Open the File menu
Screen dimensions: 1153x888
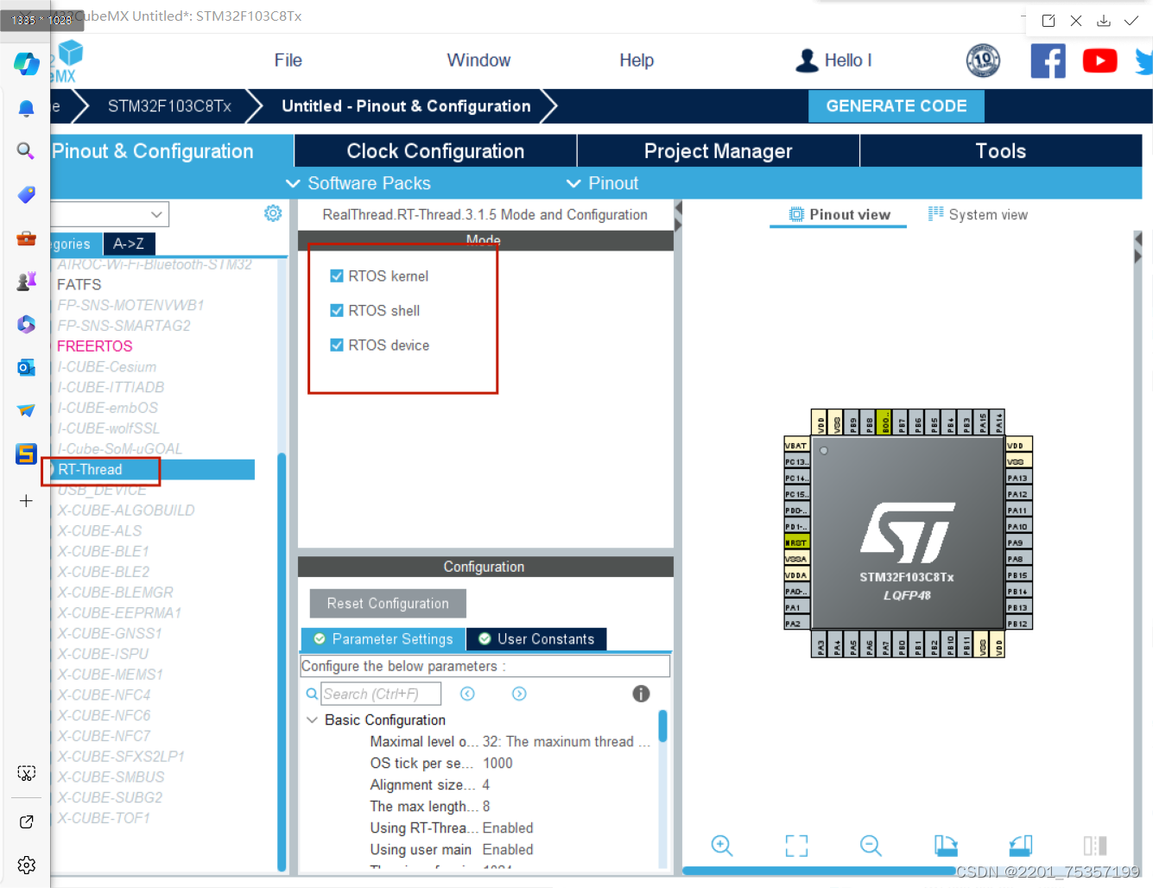(288, 60)
